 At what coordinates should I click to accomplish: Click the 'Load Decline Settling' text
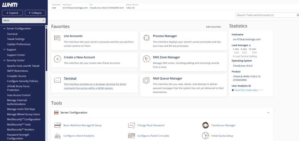click(246, 56)
